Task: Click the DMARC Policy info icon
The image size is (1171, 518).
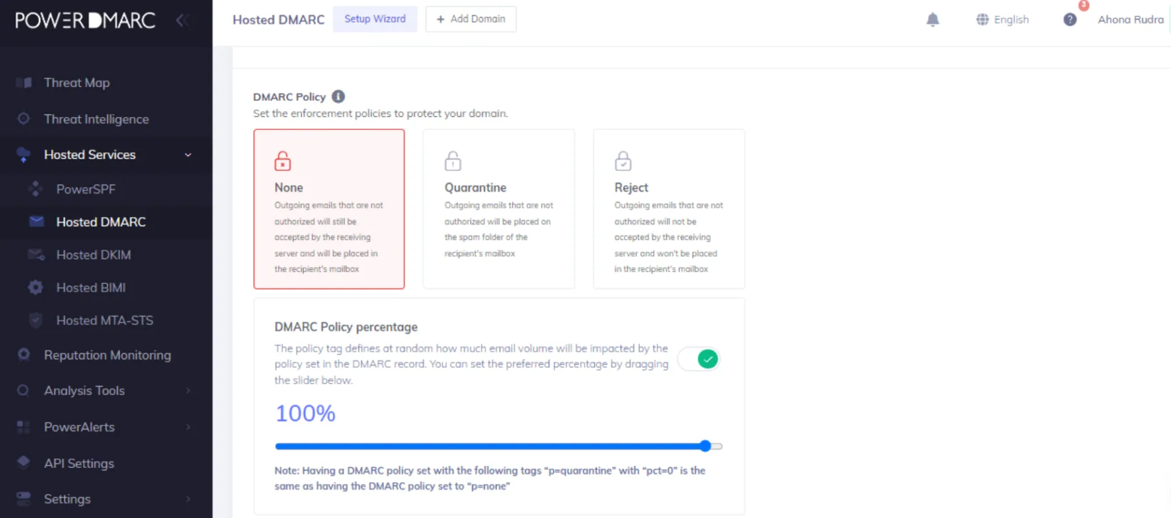Action: coord(338,97)
